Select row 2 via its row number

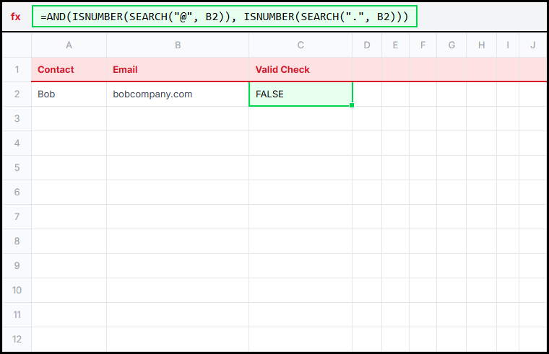pos(17,94)
